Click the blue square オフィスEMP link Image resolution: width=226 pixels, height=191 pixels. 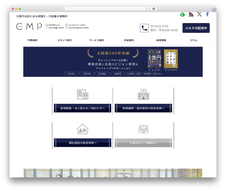point(75,25)
